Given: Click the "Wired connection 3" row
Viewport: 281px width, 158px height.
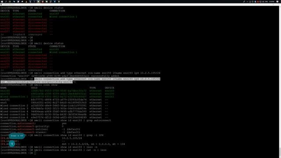Looking at the screenshot, I should (54, 108).
